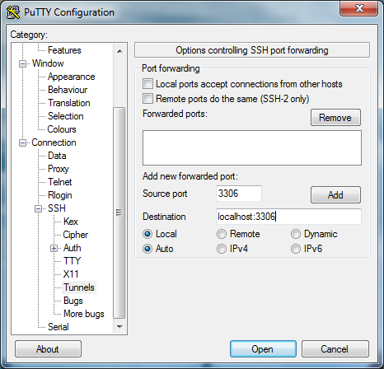Click the Destination input field
The height and width of the screenshot is (369, 384).
(x=288, y=217)
